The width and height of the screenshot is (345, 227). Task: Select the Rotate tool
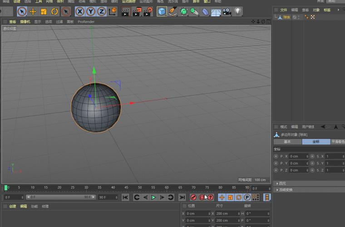point(54,11)
